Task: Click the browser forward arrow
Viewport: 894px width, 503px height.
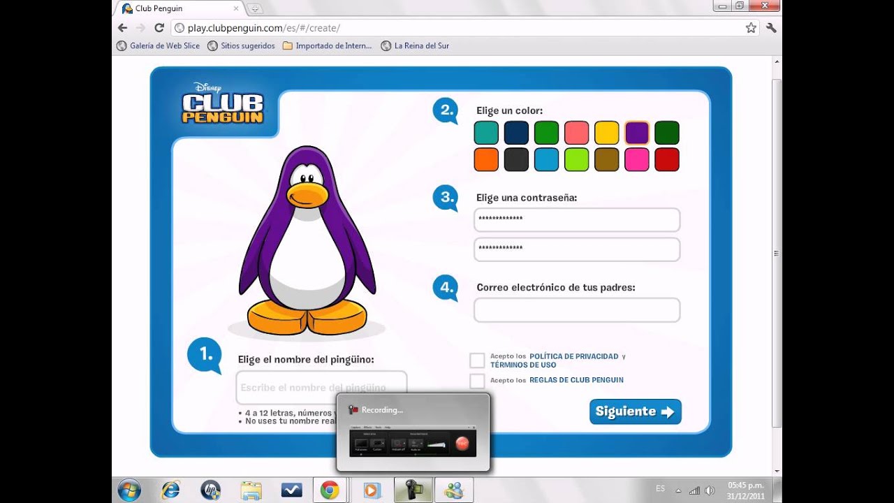Action: (141, 28)
